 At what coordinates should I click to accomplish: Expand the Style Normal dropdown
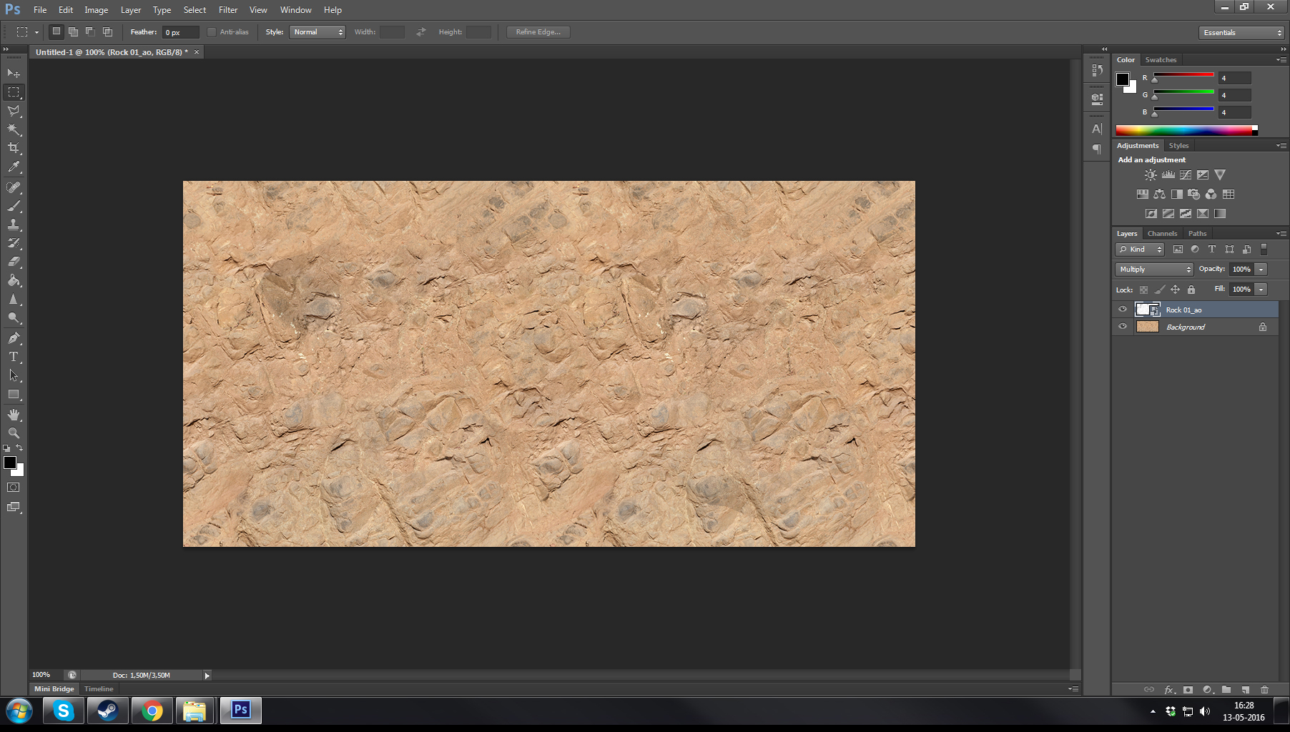pos(317,32)
